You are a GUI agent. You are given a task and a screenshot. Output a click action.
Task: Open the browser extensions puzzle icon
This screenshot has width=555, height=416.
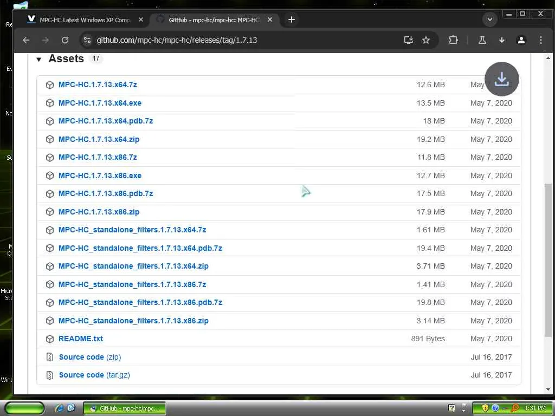tap(454, 40)
